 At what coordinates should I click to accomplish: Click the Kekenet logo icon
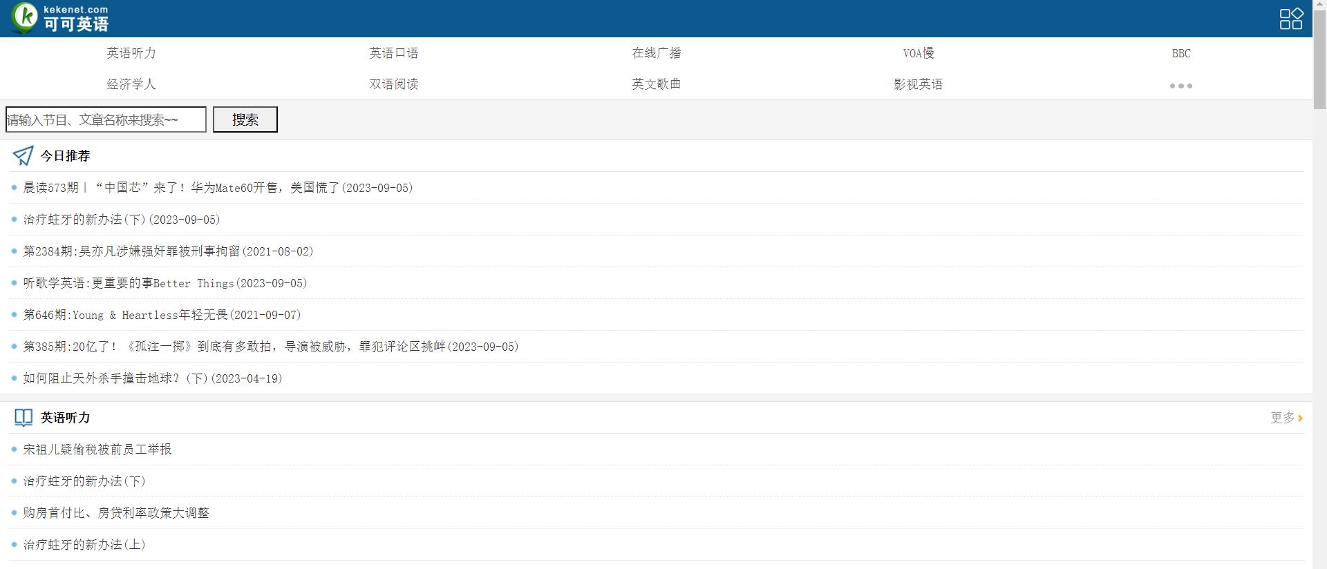(25, 17)
